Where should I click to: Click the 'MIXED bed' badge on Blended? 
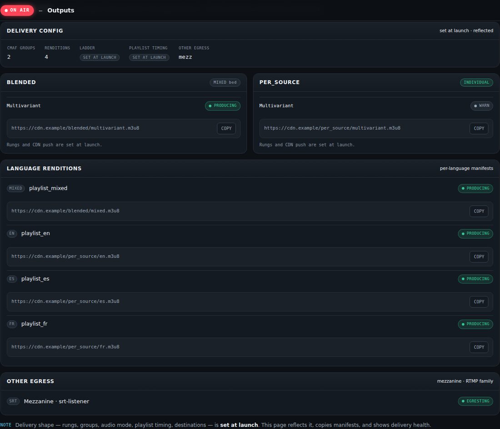pyautogui.click(x=225, y=82)
